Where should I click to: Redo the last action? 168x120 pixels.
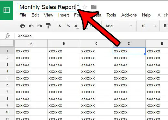tap(40, 26)
